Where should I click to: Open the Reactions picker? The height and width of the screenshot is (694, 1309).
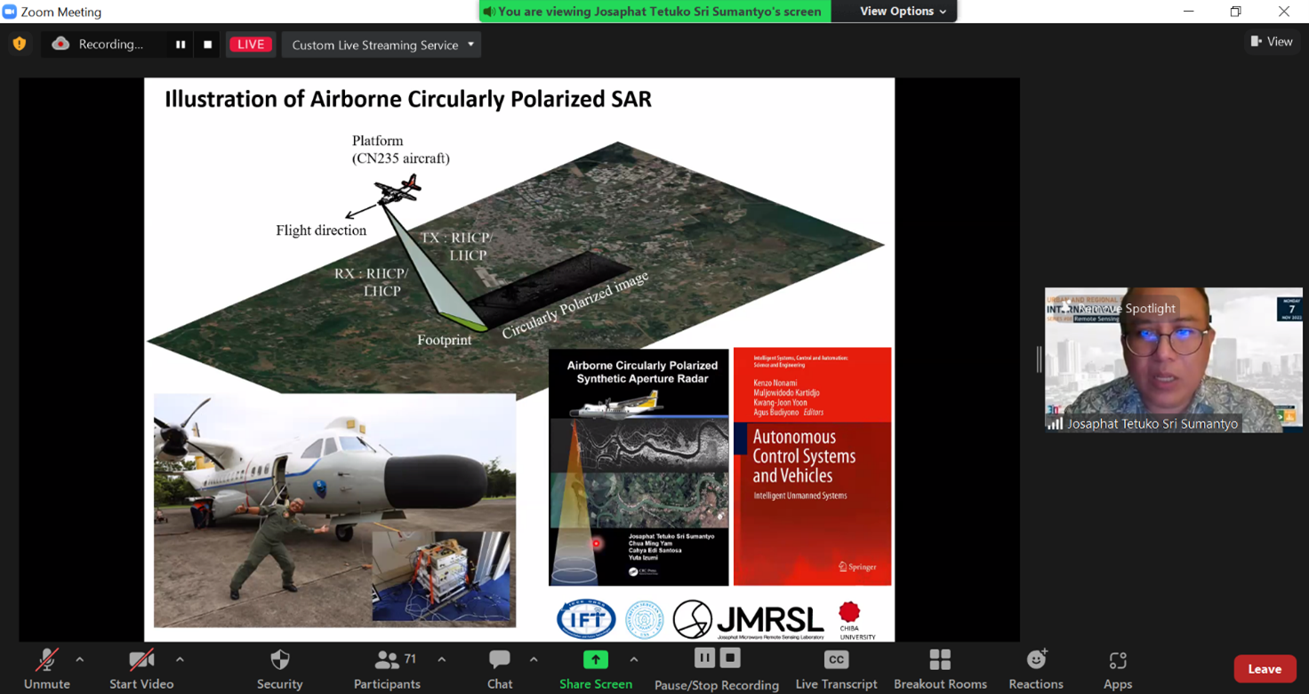click(1036, 660)
